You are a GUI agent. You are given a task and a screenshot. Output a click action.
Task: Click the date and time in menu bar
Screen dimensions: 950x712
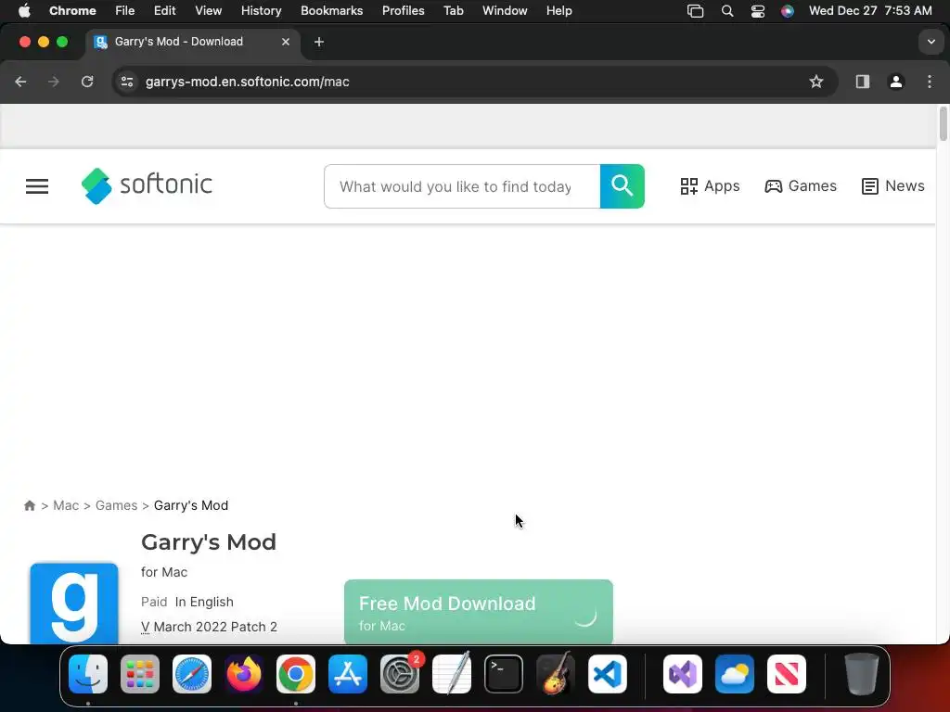(870, 11)
